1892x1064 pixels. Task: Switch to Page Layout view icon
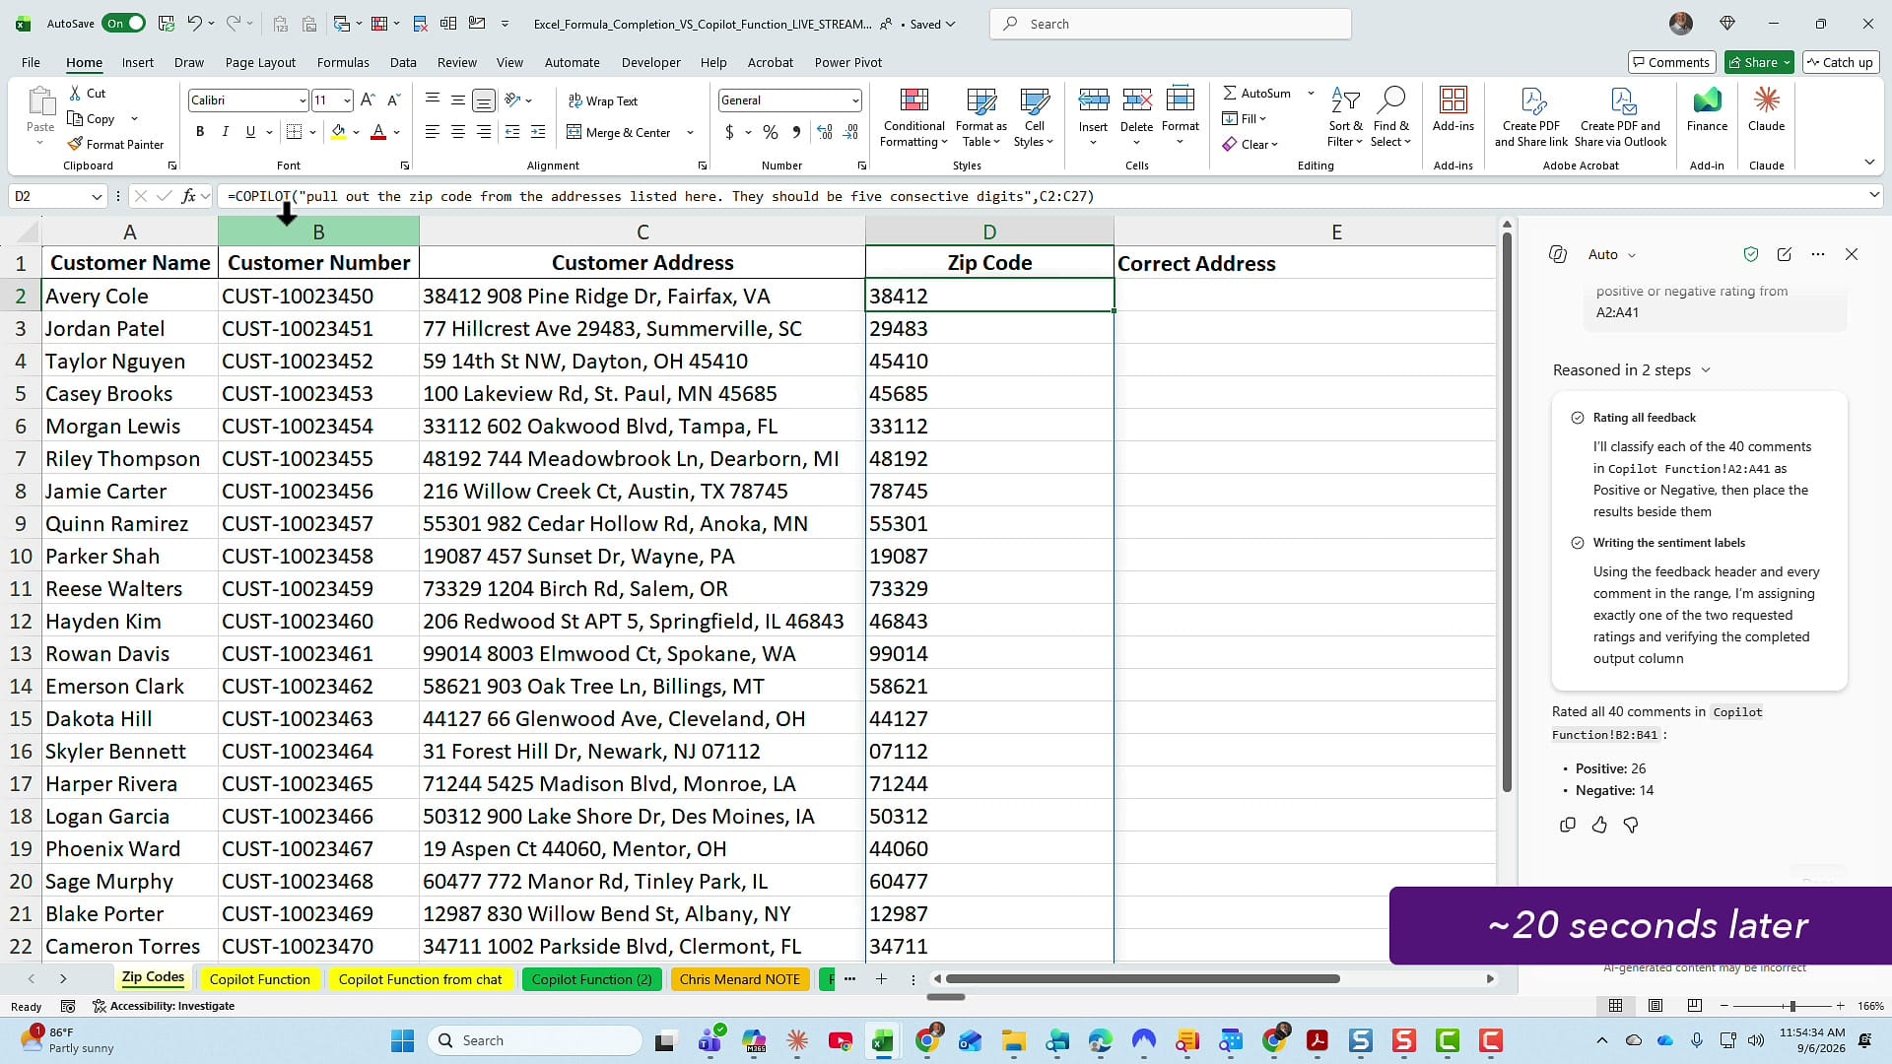1655,1006
